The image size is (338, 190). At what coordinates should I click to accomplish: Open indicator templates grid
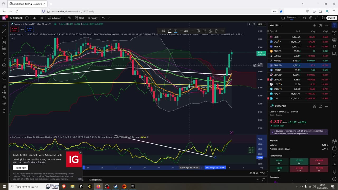pos(69,18)
